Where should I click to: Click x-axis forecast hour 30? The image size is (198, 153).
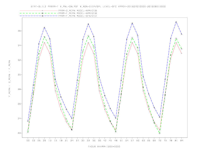[x=83, y=140]
